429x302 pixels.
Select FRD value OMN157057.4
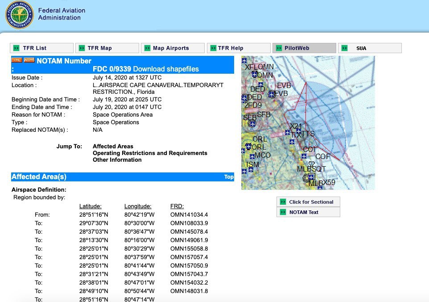189,257
